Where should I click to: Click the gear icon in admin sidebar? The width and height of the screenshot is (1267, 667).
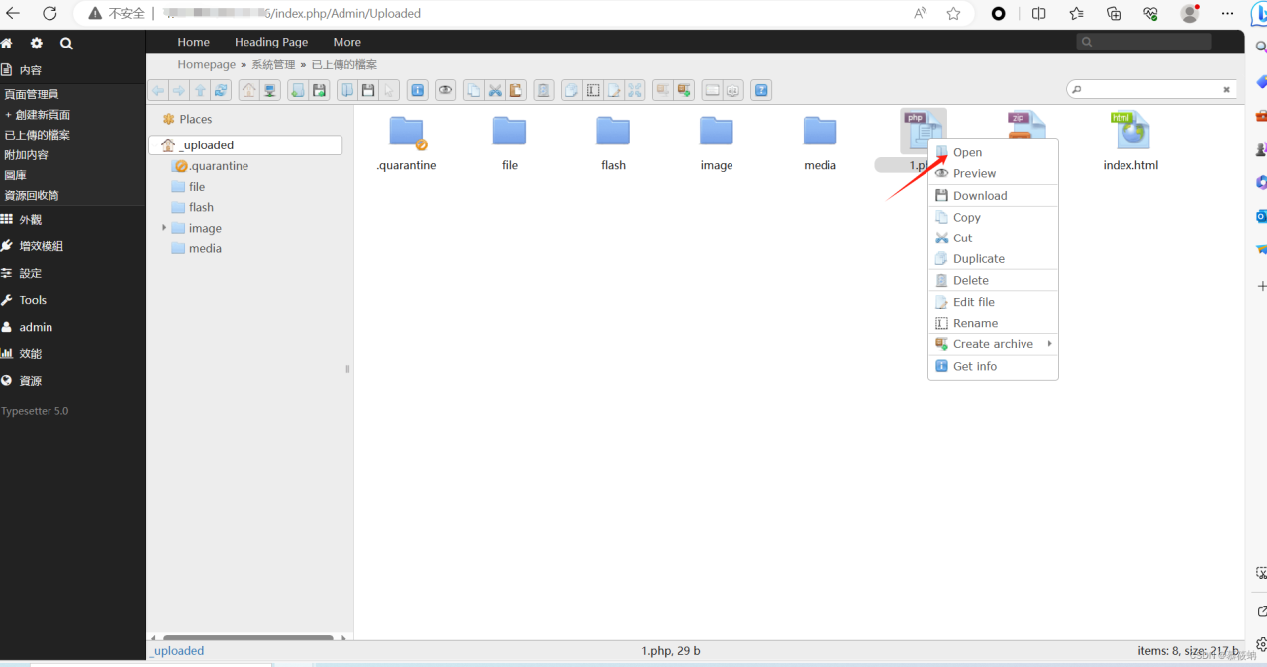click(37, 44)
